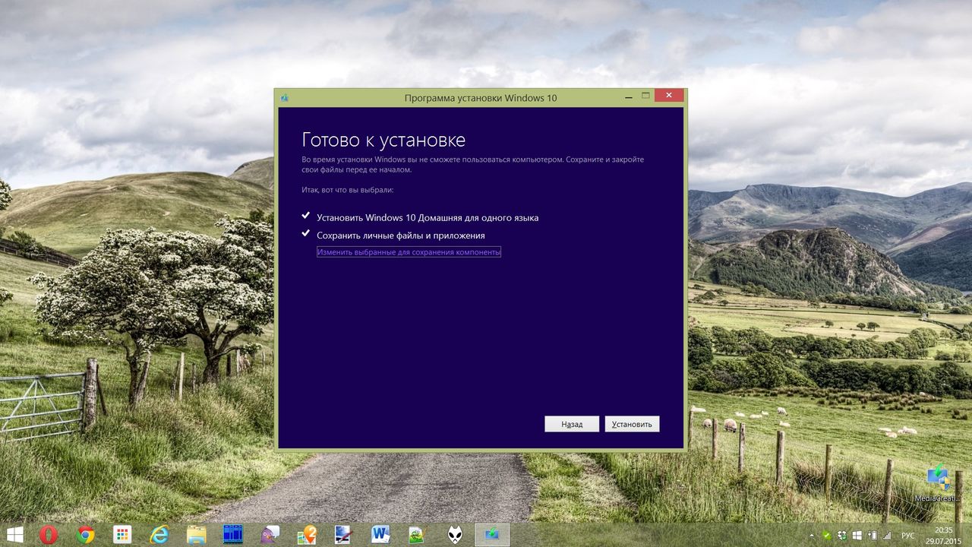Click the Назад button
The width and height of the screenshot is (972, 547).
point(572,424)
